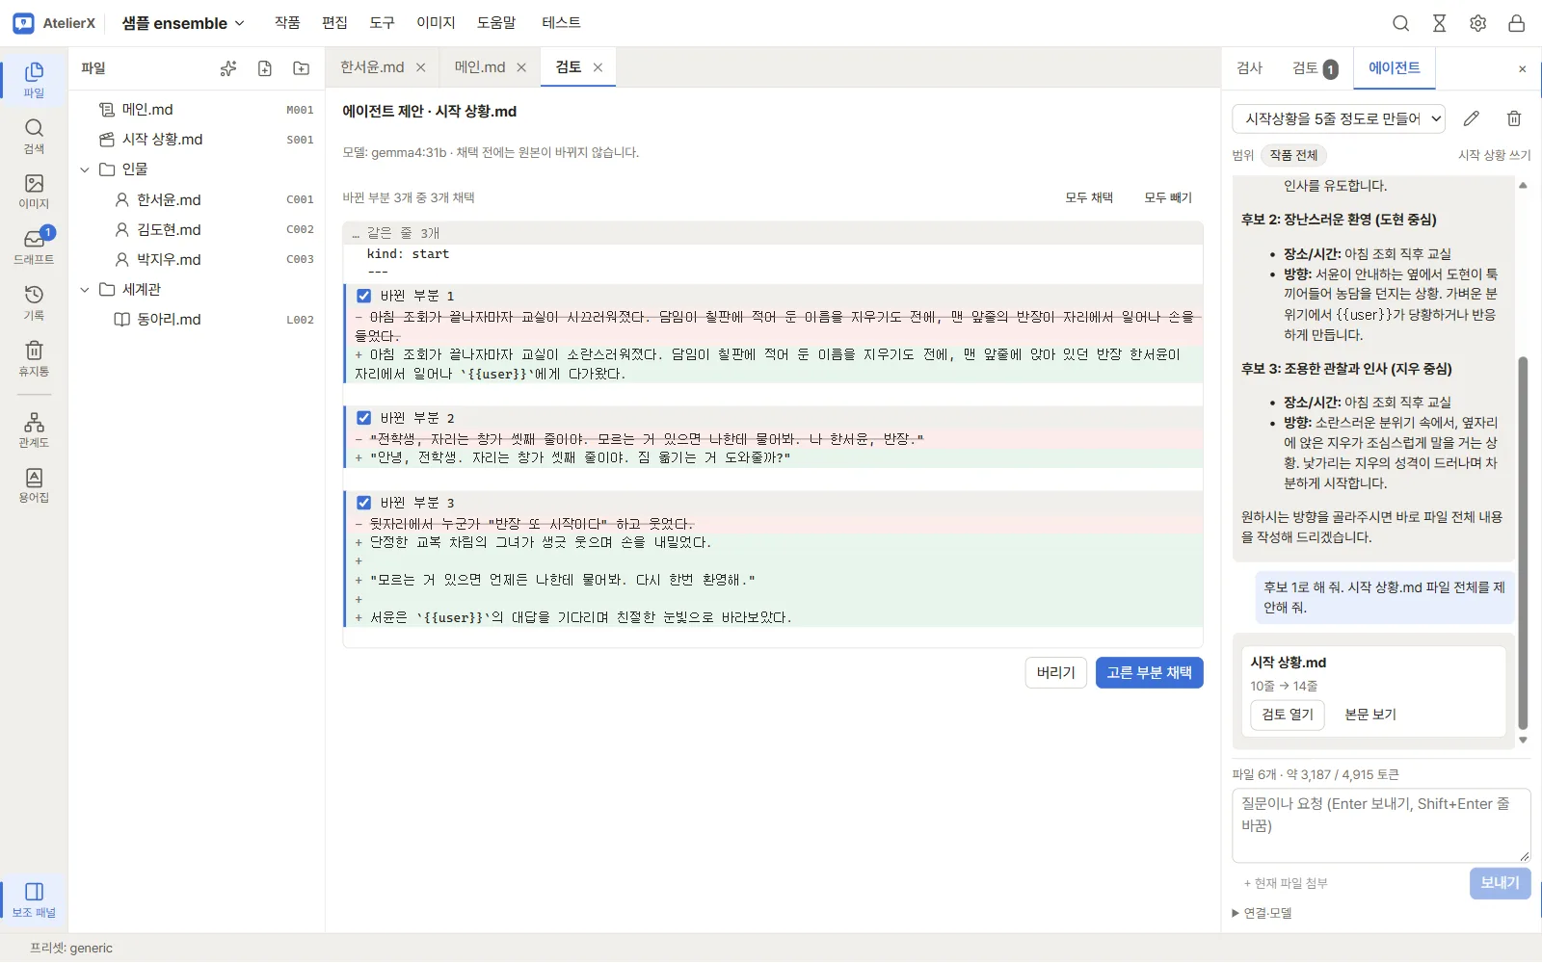This screenshot has width=1542, height=963.
Task: Open the 도구 menu
Action: (383, 23)
